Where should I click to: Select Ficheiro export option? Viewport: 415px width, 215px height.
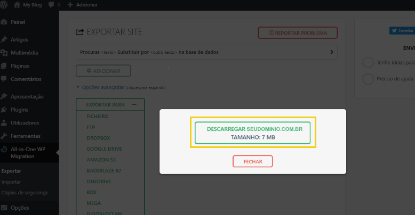98,116
